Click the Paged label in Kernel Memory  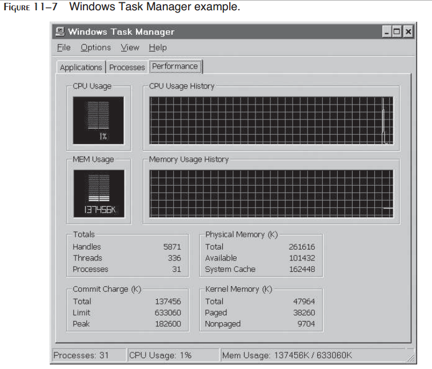coord(216,313)
